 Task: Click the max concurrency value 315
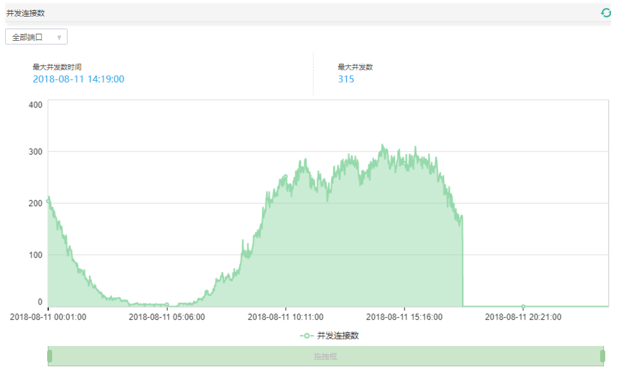[346, 79]
